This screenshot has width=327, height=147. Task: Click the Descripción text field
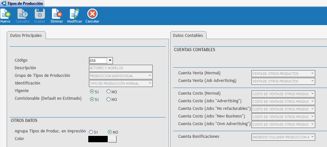120,68
